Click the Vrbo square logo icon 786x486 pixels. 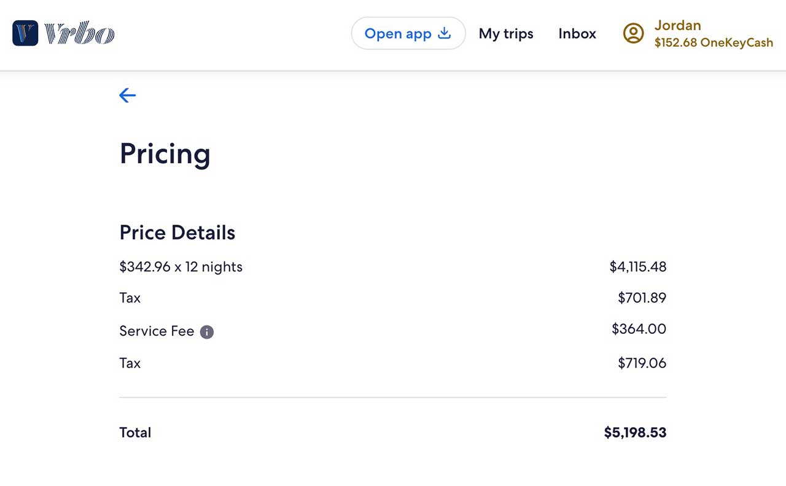(x=25, y=33)
